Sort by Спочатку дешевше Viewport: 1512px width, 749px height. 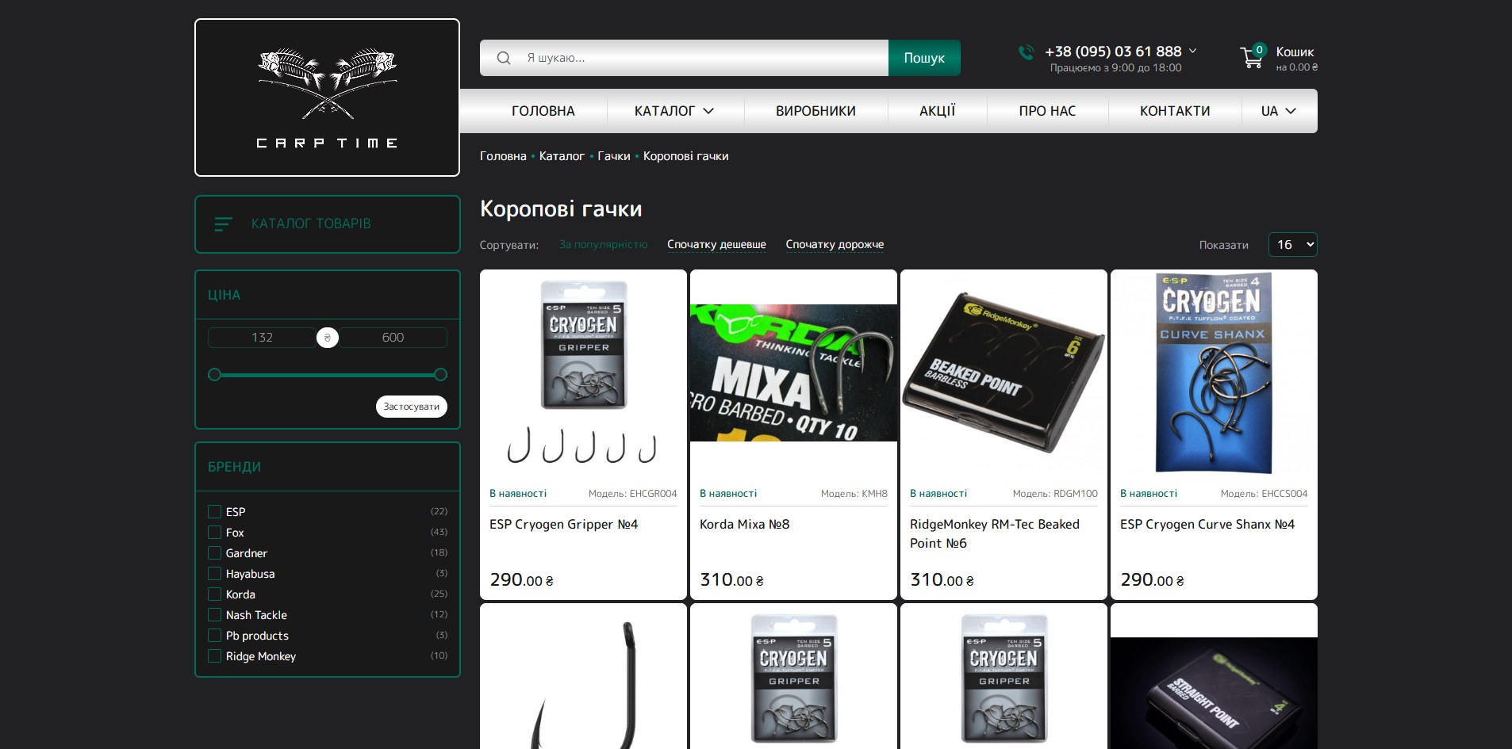[716, 245]
